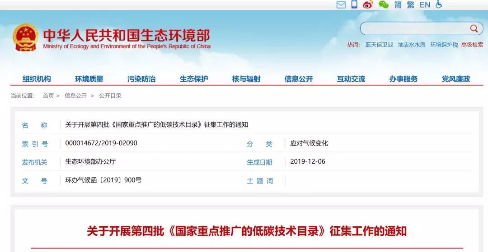Open the Weibo icon
Viewport: 488px width, 252px height.
coord(368,5)
